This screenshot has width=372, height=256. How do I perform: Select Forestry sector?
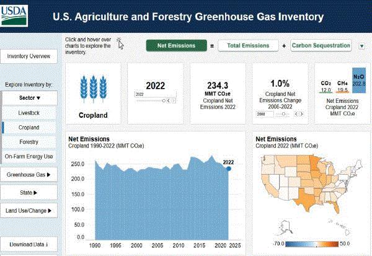tap(29, 142)
